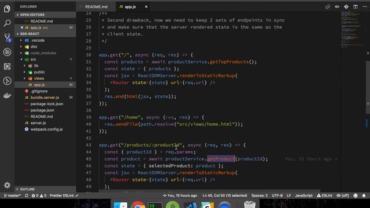The image size is (370, 208).
Task: Expand the Outline panel
Action: pos(45,189)
